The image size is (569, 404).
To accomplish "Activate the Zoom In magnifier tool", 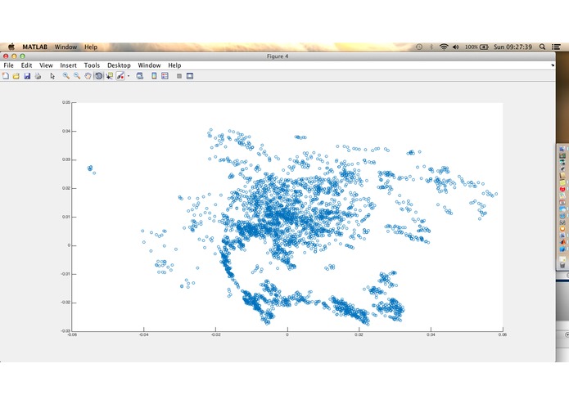I will [65, 76].
